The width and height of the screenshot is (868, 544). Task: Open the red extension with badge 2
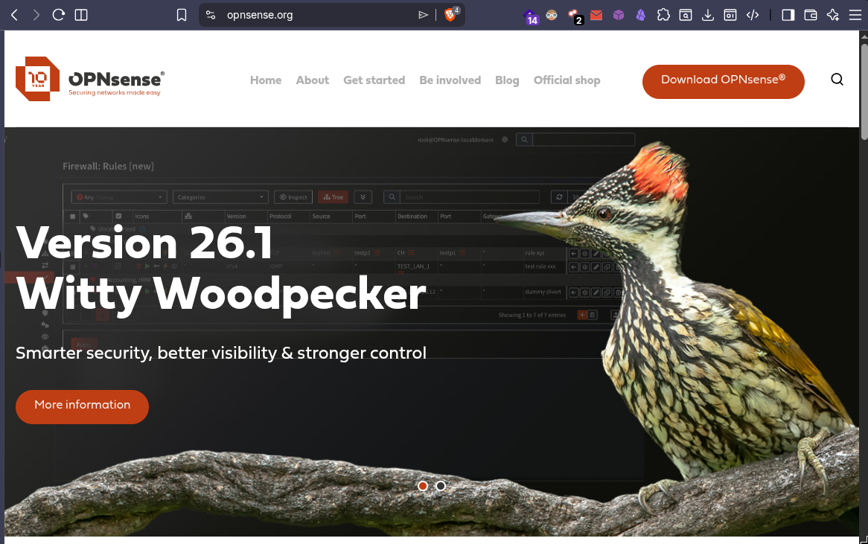575,16
